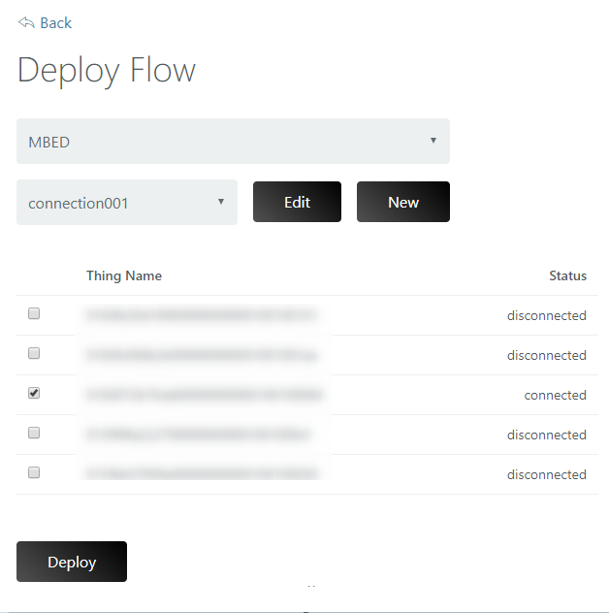Uncheck the checked connected thing checkbox

(34, 393)
